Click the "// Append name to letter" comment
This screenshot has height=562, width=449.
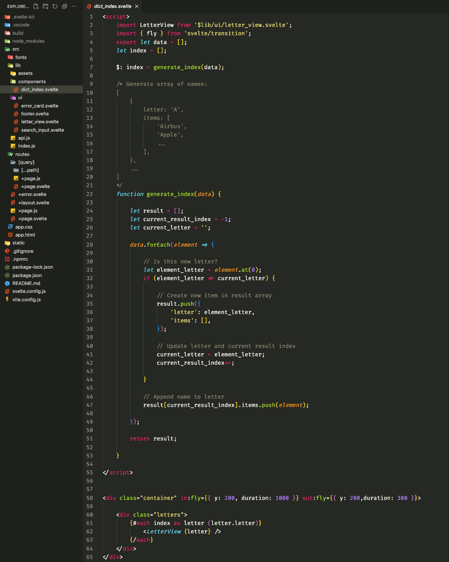click(184, 397)
